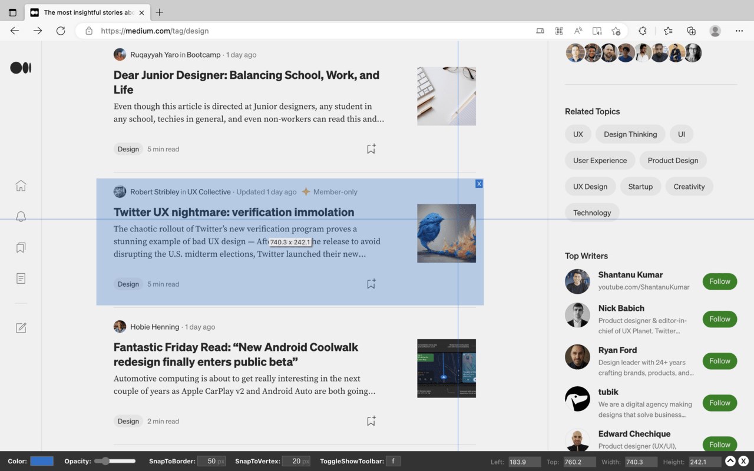Viewport: 754px width, 471px height.
Task: Open the browser Extensions puzzle icon
Action: (643, 31)
